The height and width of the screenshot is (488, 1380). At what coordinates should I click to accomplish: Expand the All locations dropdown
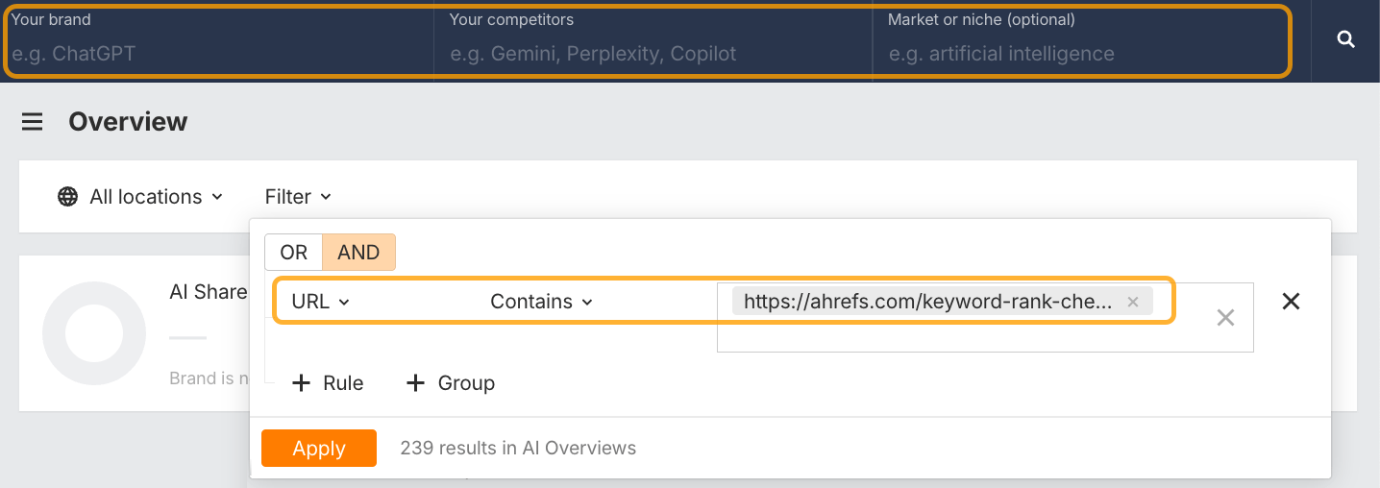coord(156,197)
